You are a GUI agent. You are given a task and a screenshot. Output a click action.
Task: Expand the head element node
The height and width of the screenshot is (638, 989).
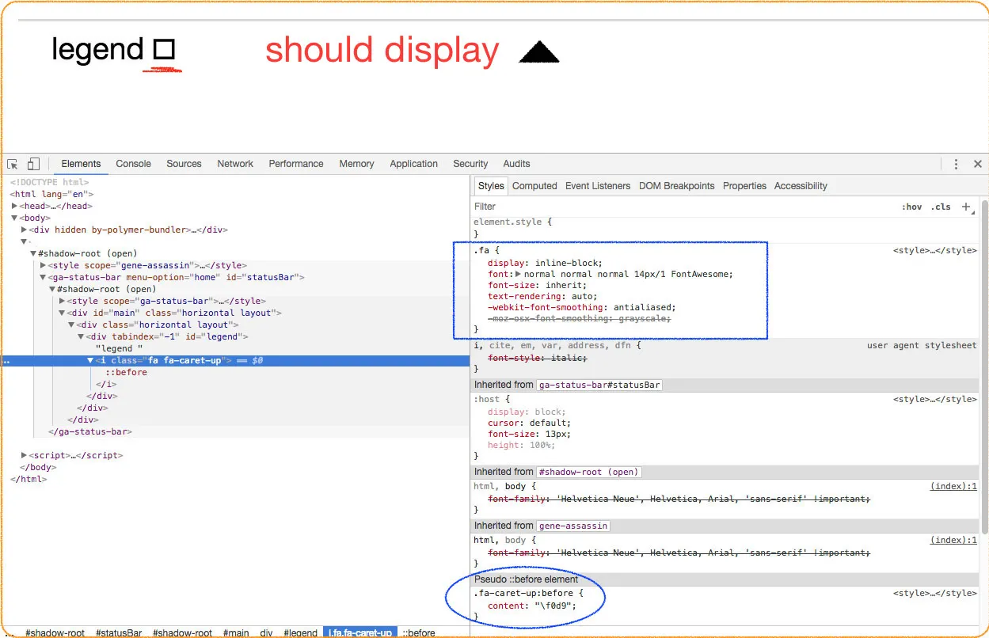tap(14, 206)
